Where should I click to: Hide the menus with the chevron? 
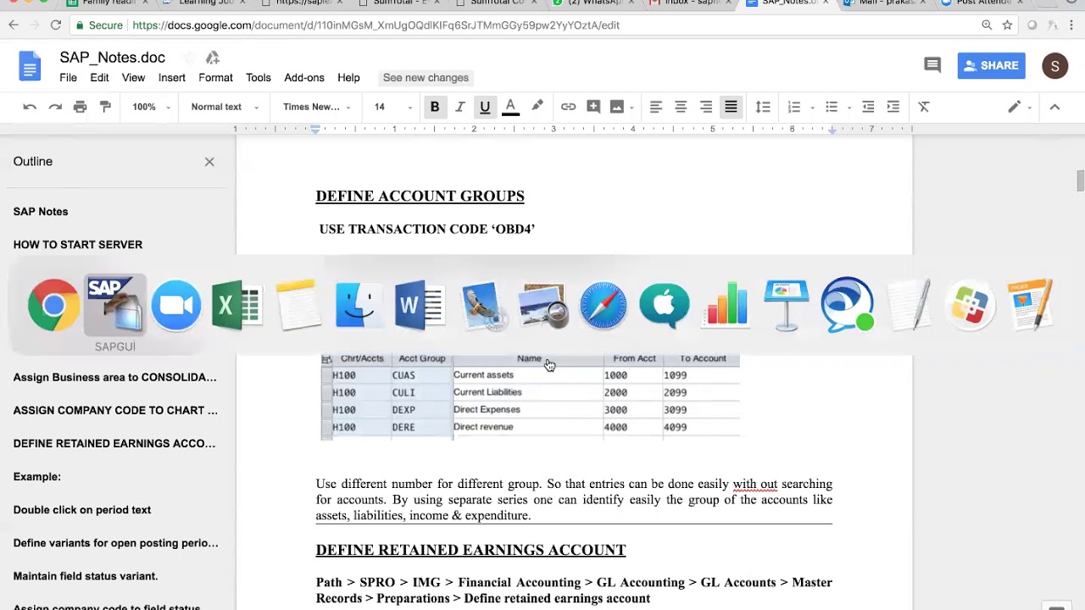point(1054,107)
